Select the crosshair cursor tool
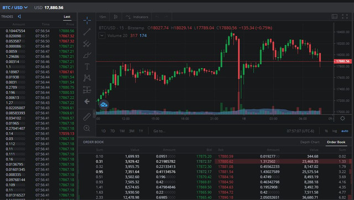The height and width of the screenshot is (200, 354). 87,20
